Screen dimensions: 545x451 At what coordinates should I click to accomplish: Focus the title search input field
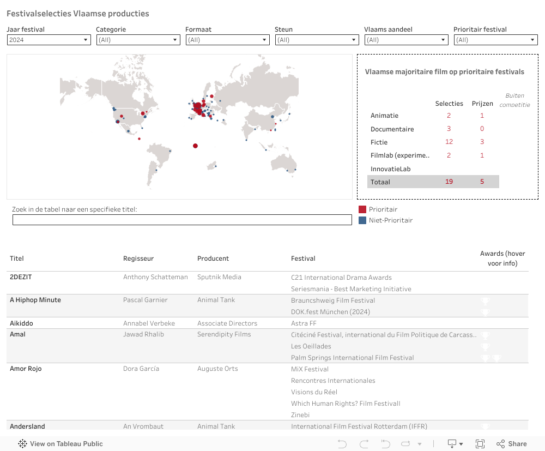pos(182,220)
